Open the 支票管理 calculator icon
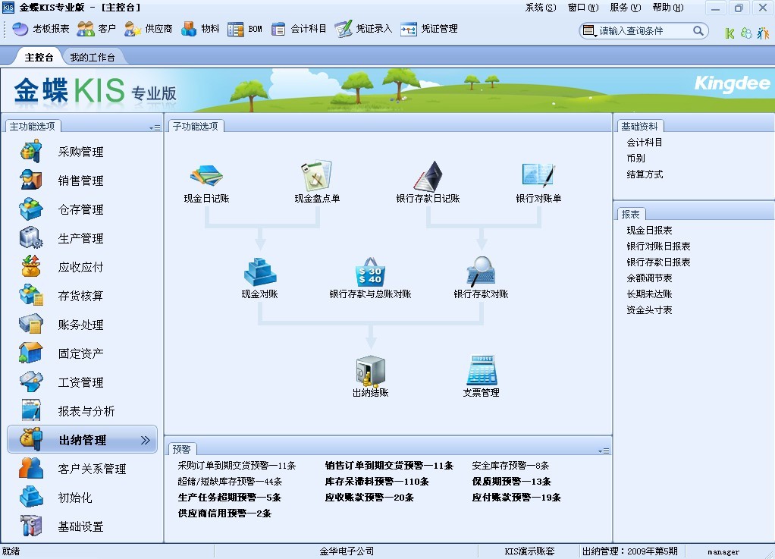 click(482, 370)
